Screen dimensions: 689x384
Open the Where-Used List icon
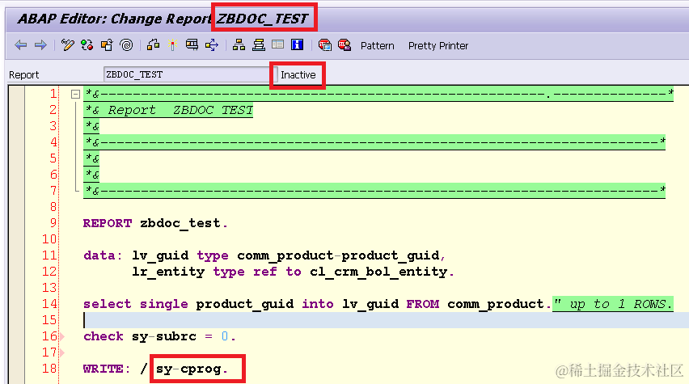click(212, 44)
